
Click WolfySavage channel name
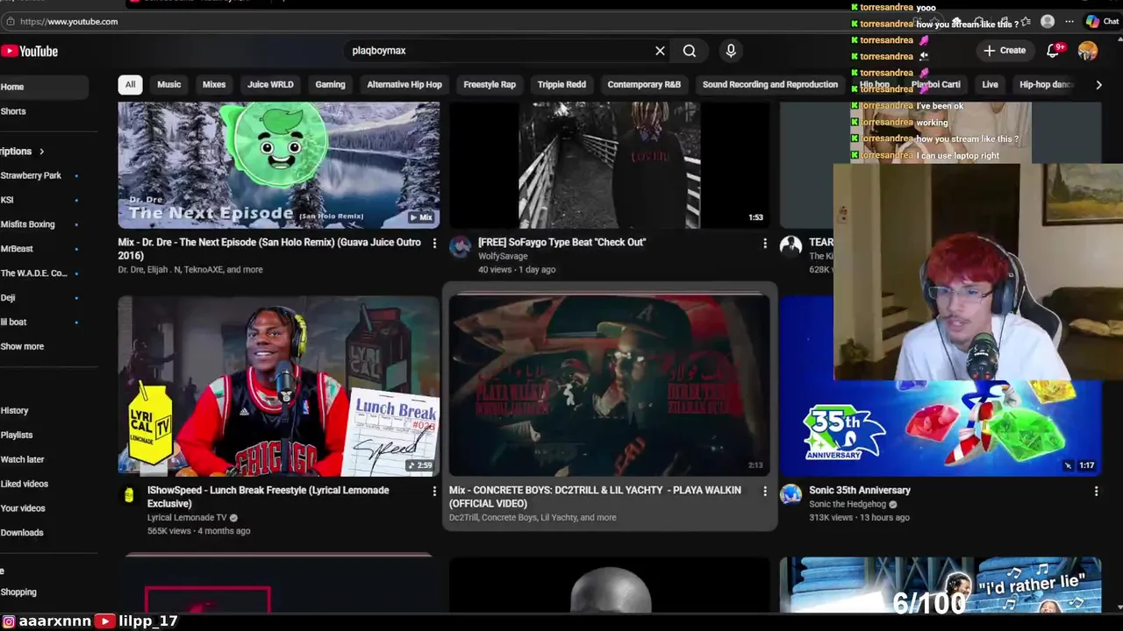click(503, 256)
